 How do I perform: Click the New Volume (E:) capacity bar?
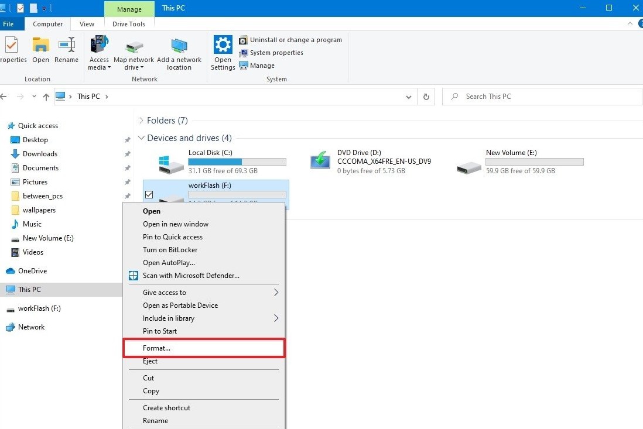534,162
